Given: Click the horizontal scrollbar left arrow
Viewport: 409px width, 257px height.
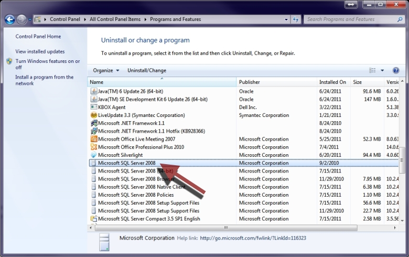Looking at the screenshot, I should (91, 228).
